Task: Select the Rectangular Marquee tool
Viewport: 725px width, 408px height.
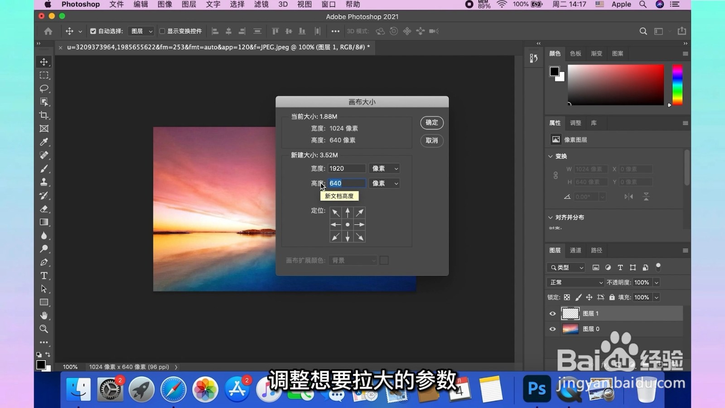Action: click(44, 75)
